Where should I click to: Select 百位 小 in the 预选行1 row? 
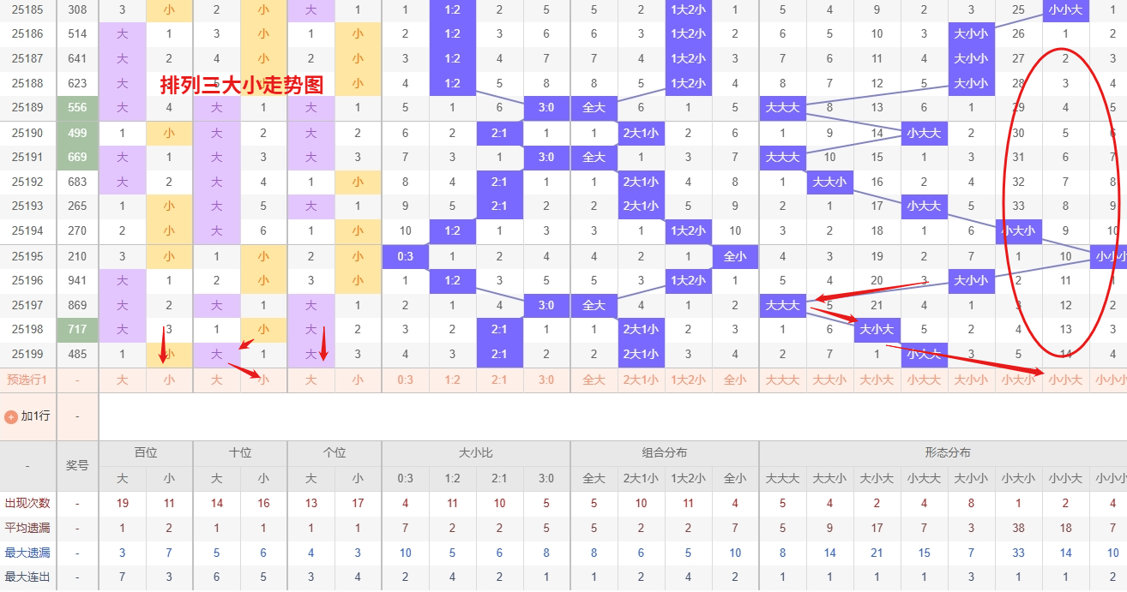click(x=169, y=380)
